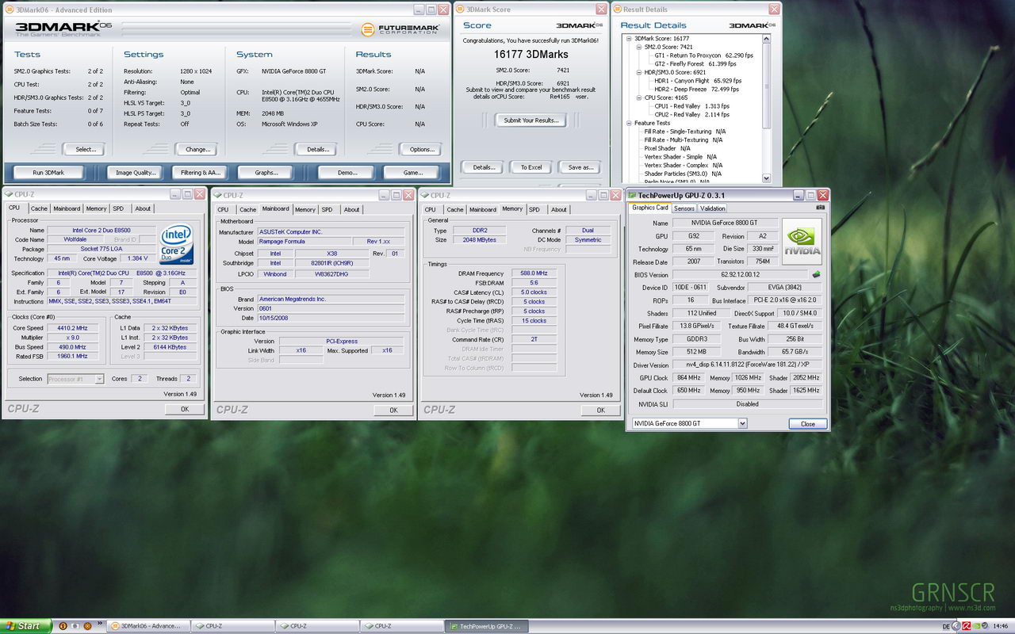Click OK in the CPU-Z Mainboard window
The image size is (1015, 634).
pyautogui.click(x=393, y=410)
